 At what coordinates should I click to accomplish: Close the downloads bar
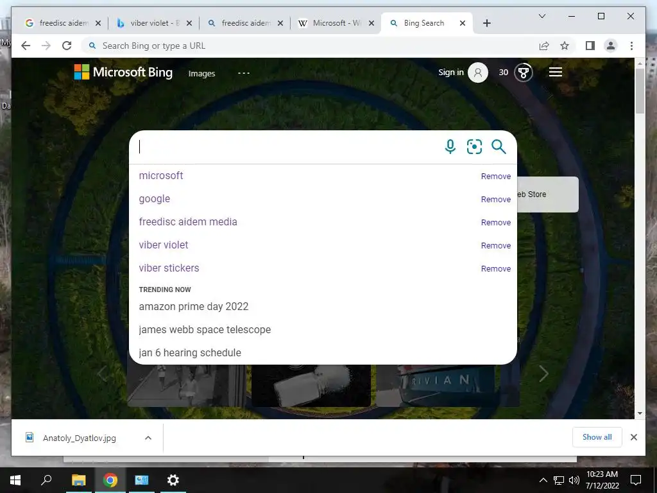point(633,437)
